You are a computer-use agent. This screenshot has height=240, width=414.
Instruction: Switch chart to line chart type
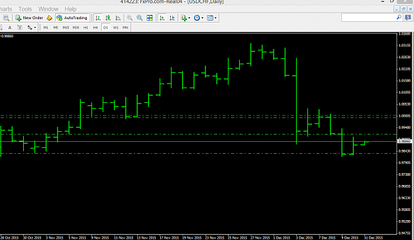point(118,18)
